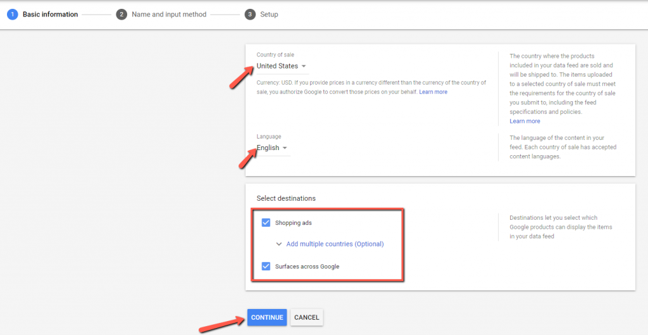The width and height of the screenshot is (648, 335).
Task: Go to the Setup step label
Action: (x=269, y=15)
